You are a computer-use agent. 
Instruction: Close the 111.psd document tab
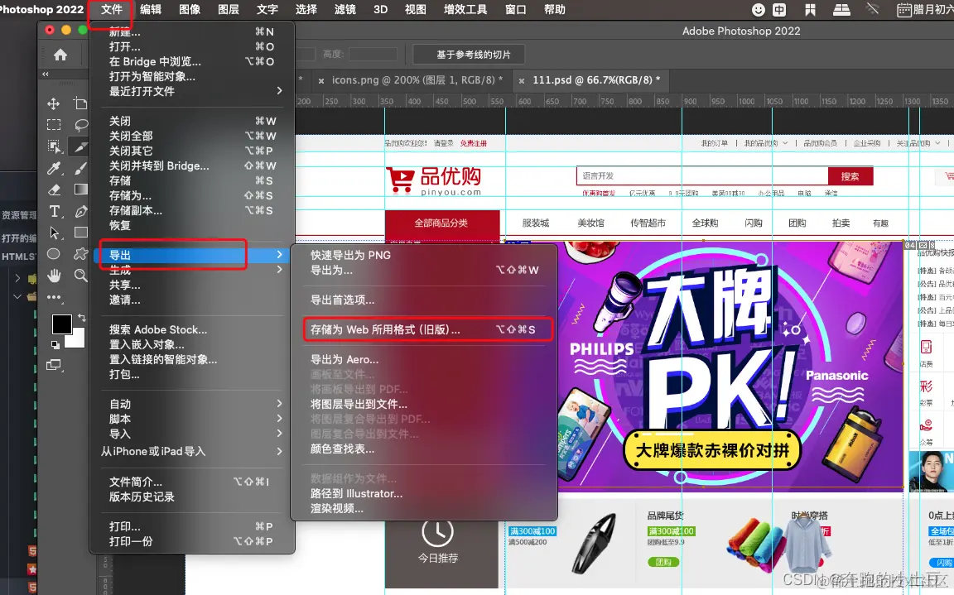tap(522, 80)
